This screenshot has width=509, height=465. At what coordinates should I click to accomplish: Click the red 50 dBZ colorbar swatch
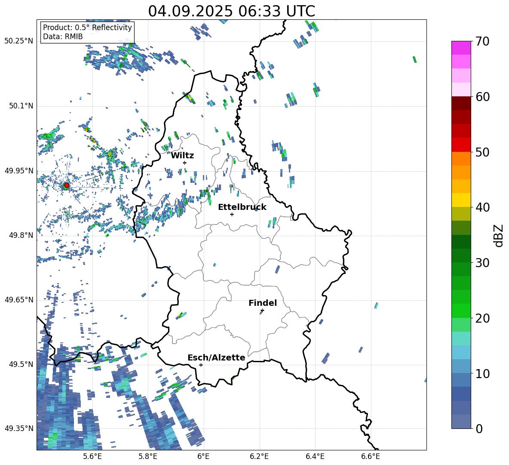461,145
